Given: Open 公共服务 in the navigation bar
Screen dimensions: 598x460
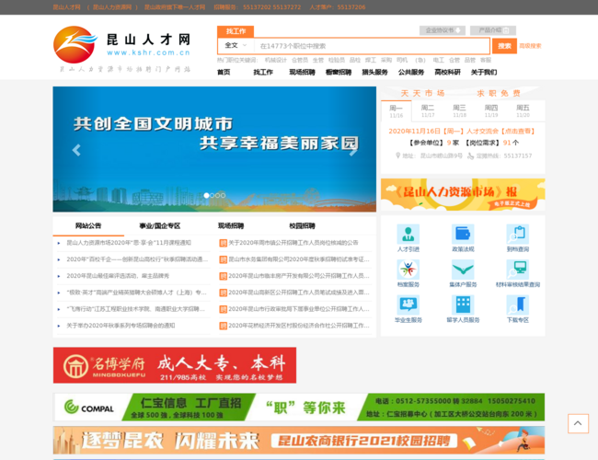Looking at the screenshot, I should point(411,72).
